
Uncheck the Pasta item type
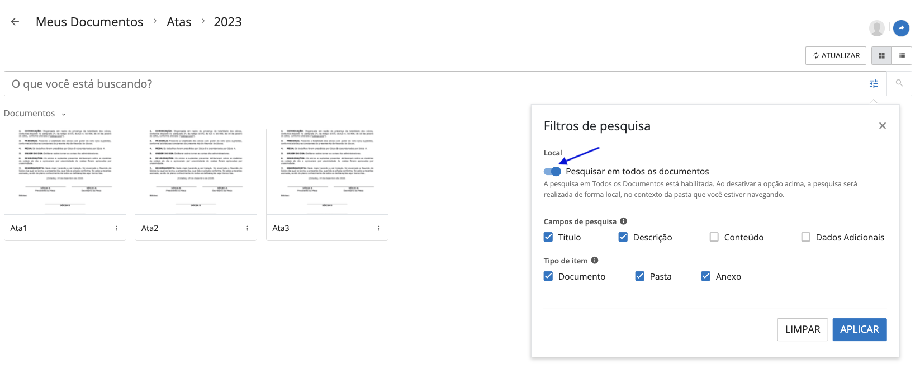coord(640,276)
